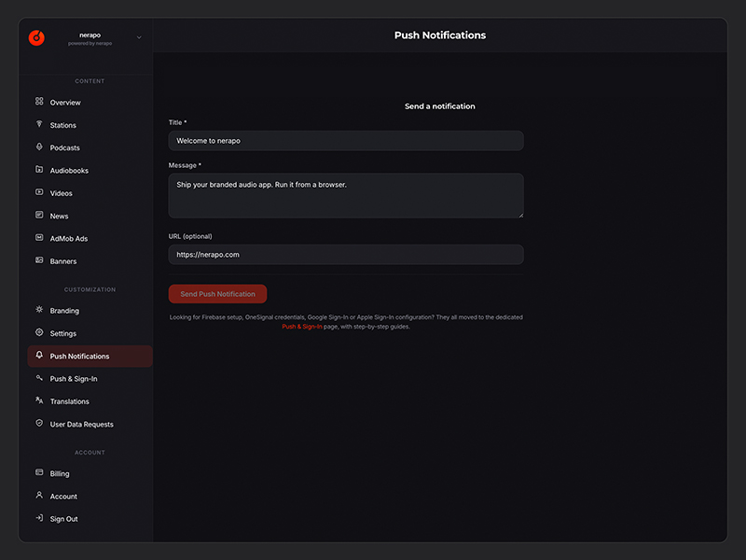Image resolution: width=746 pixels, height=560 pixels.
Task: Navigate to News in the sidebar
Action: pos(90,216)
